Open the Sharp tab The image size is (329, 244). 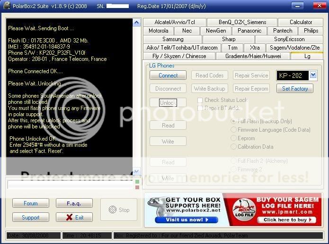click(229, 39)
